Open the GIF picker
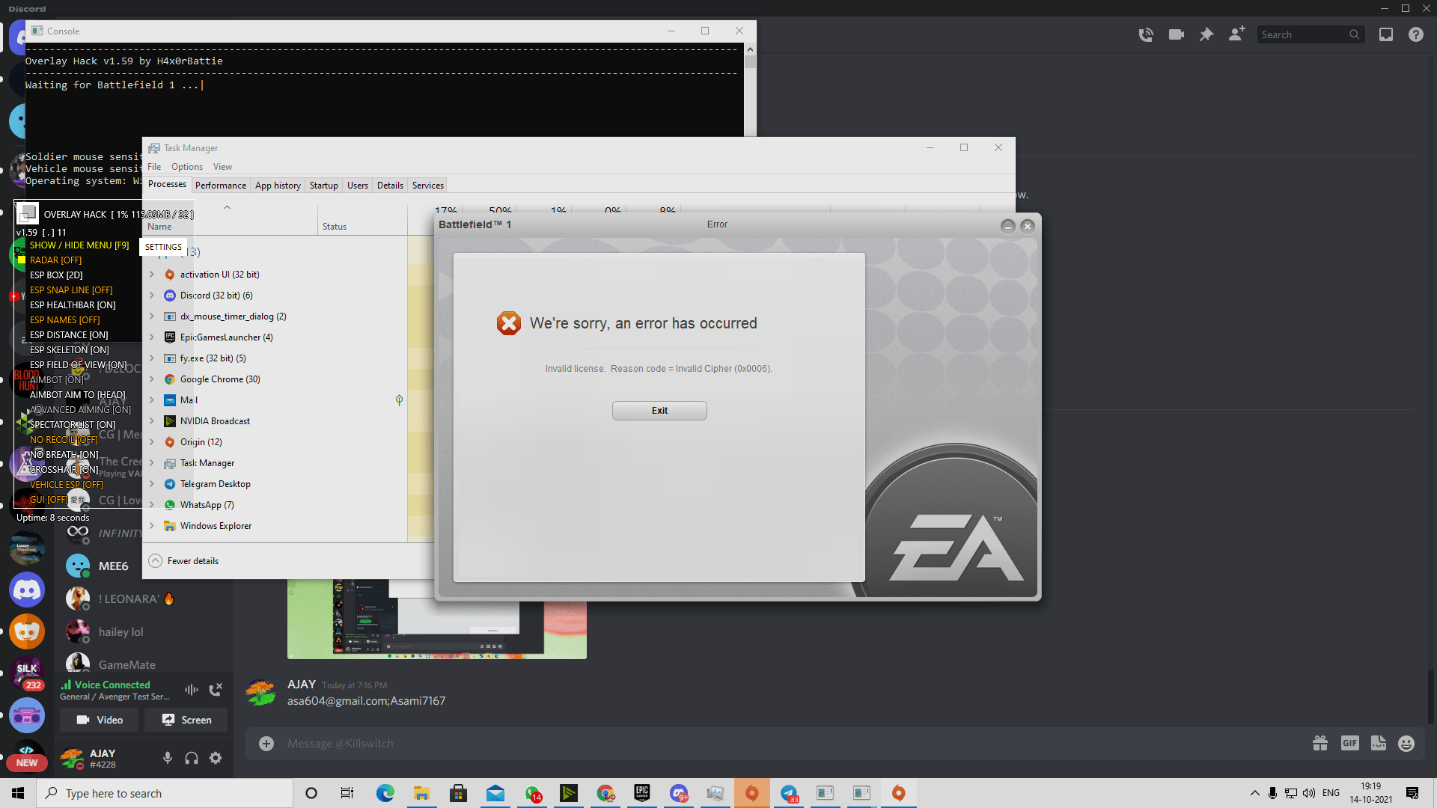This screenshot has height=808, width=1437. [1349, 743]
